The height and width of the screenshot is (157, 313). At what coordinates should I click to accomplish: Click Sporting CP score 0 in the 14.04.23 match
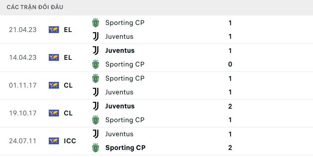click(x=230, y=64)
